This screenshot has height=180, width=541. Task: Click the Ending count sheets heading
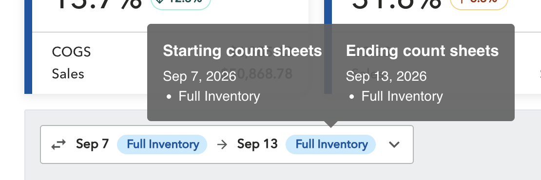click(422, 51)
